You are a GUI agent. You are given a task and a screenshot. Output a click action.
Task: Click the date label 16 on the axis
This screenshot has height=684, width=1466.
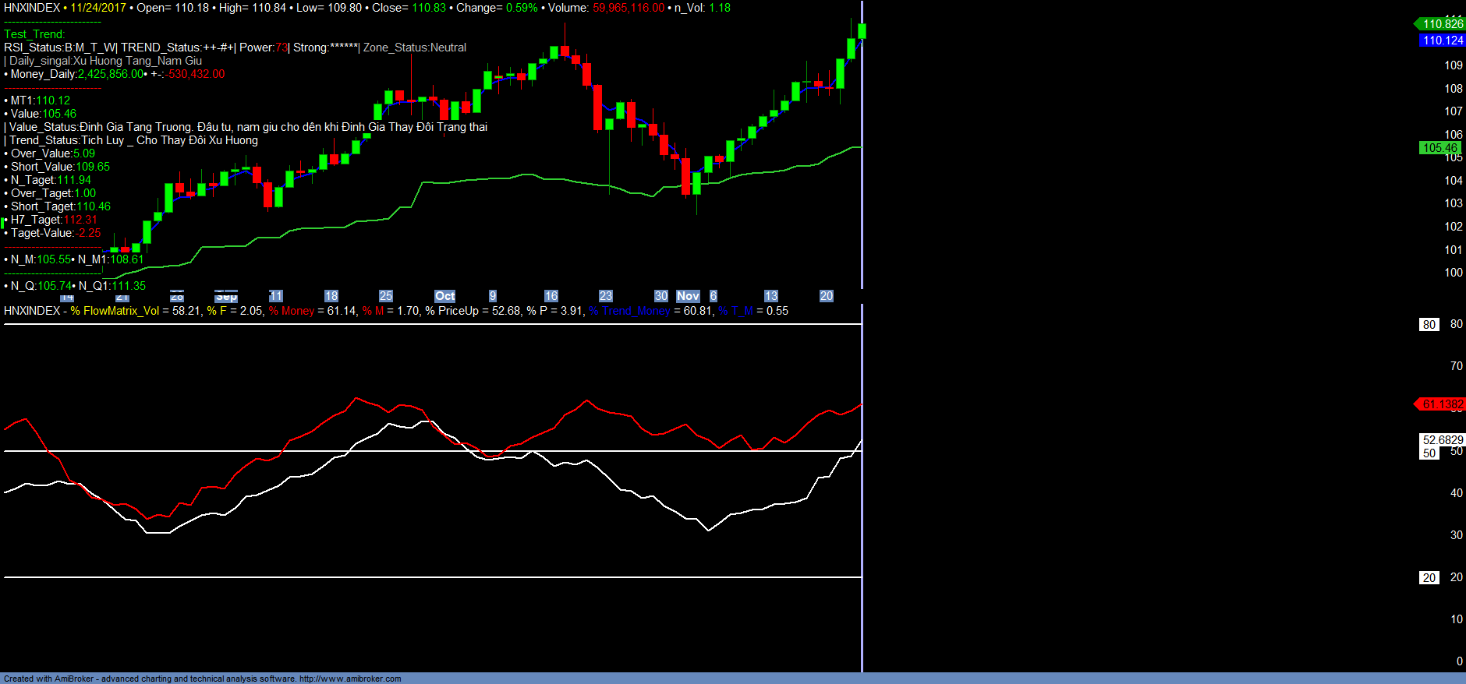[x=551, y=296]
